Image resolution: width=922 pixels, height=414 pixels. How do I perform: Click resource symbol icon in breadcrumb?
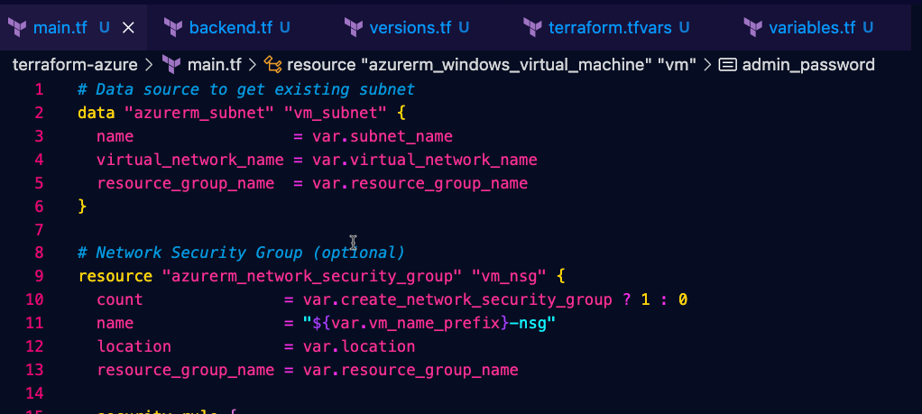click(272, 65)
